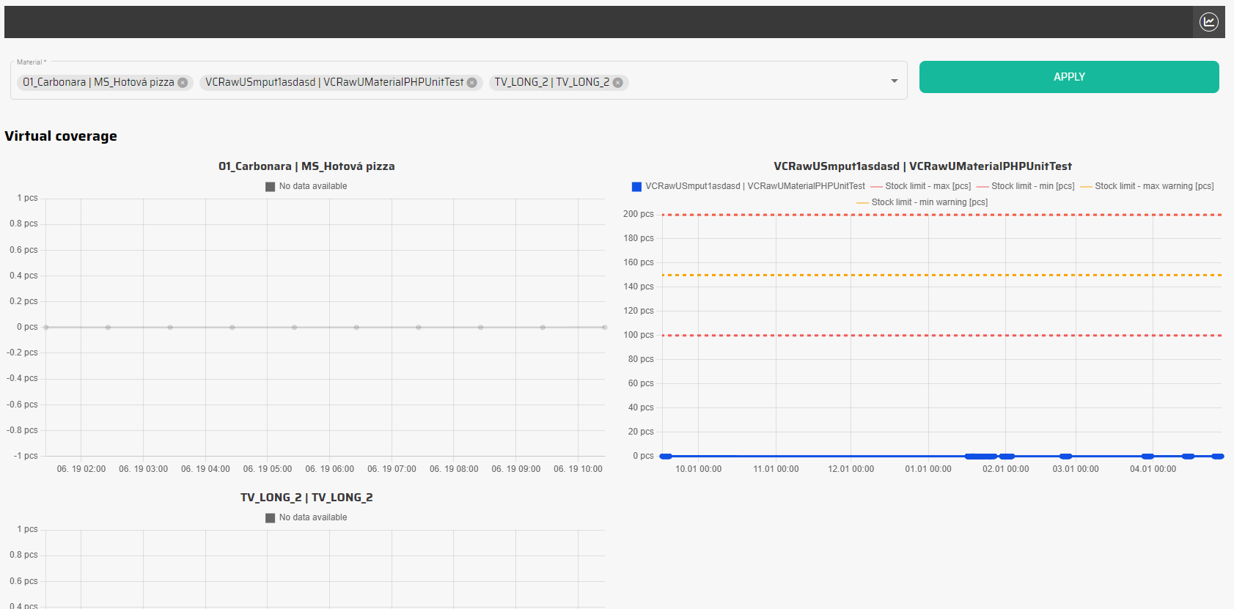
Task: Remove the 01_Carbonara material chip
Action: tap(183, 83)
